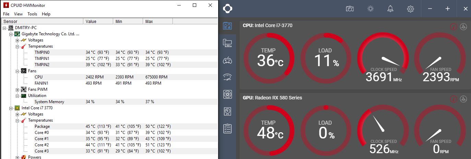Select the System Memory row
The width and height of the screenshot is (471, 159).
(x=49, y=102)
